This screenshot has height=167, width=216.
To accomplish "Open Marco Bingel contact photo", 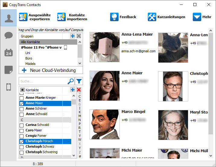I will coord(105,124).
